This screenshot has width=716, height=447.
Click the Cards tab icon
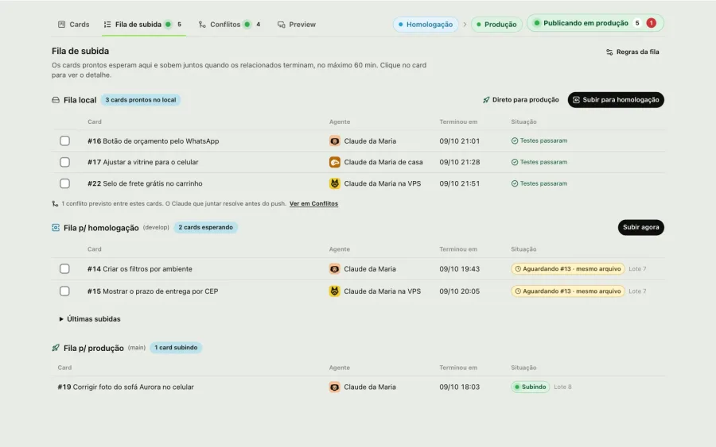[61, 24]
